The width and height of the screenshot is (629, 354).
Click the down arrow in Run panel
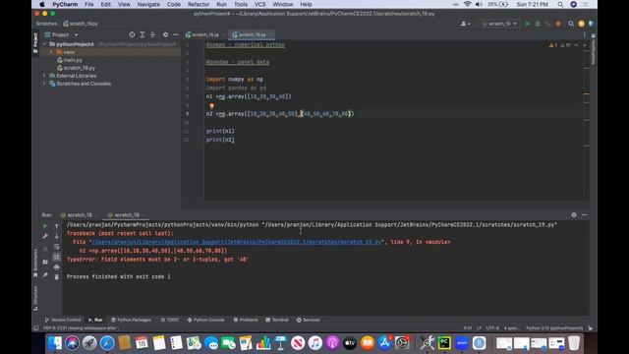57,236
